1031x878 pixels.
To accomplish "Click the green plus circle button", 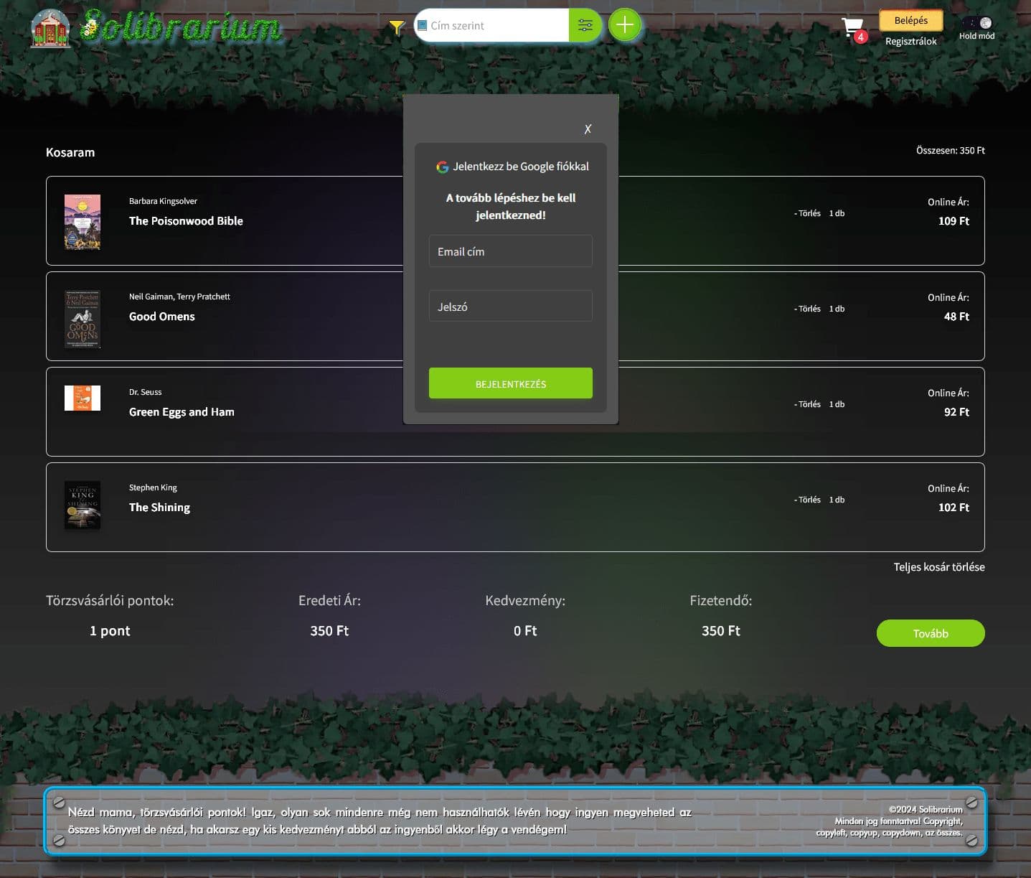I will 625,25.
